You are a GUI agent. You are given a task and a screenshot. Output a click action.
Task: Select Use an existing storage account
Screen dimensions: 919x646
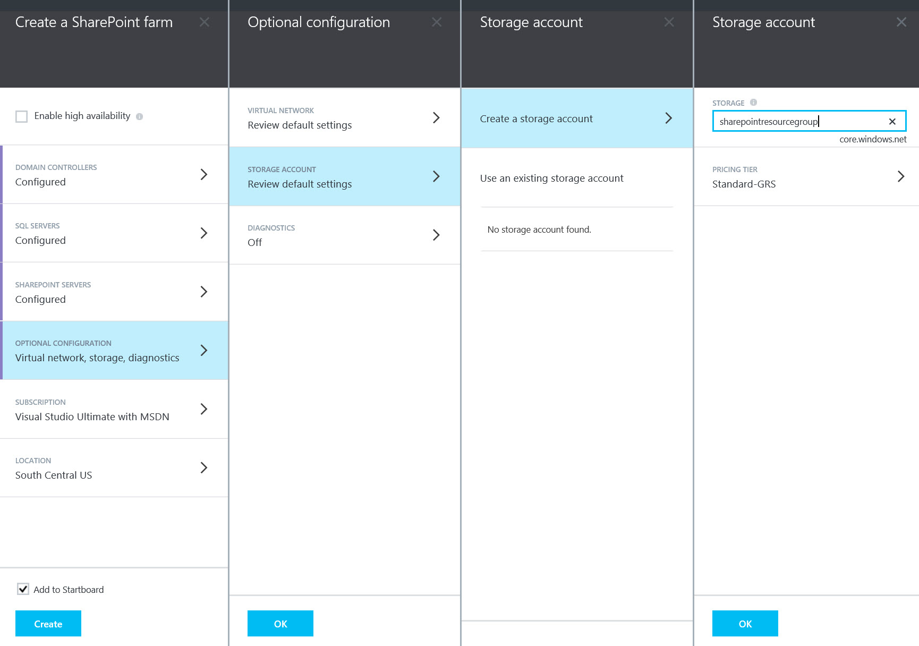552,178
